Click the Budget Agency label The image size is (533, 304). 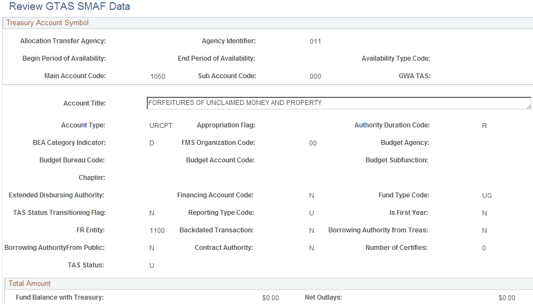[405, 143]
